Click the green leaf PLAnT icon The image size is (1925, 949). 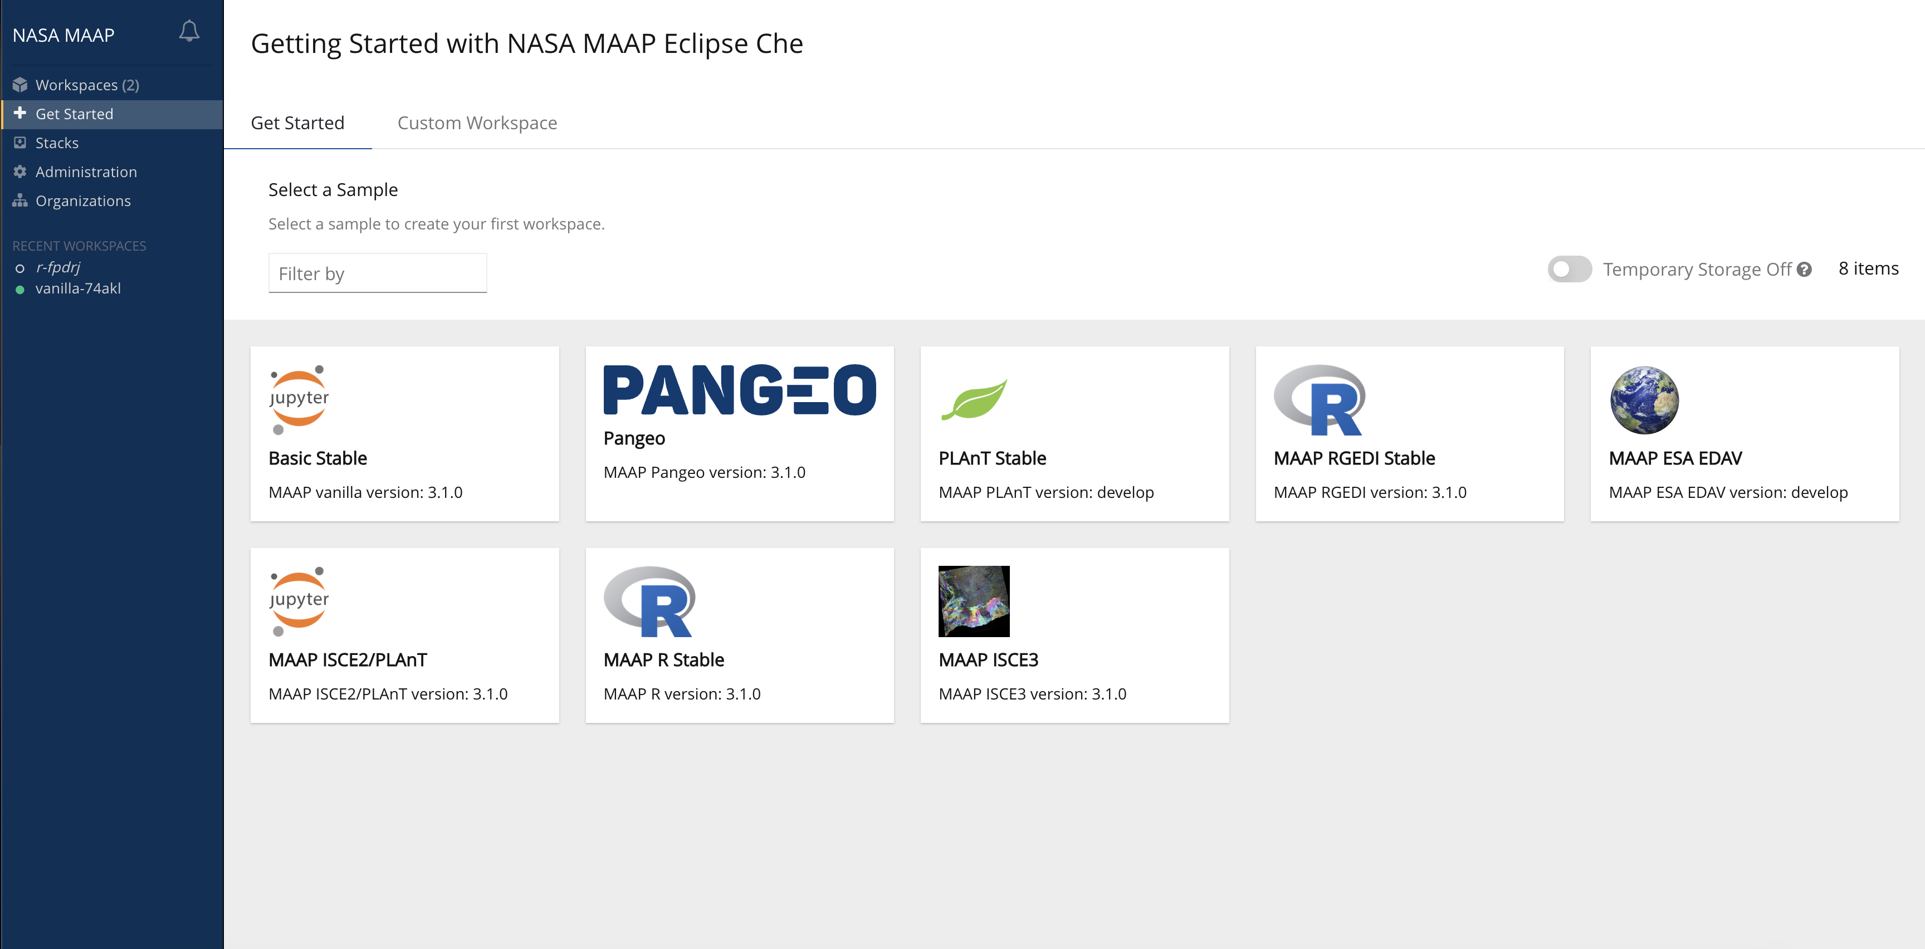pyautogui.click(x=974, y=400)
